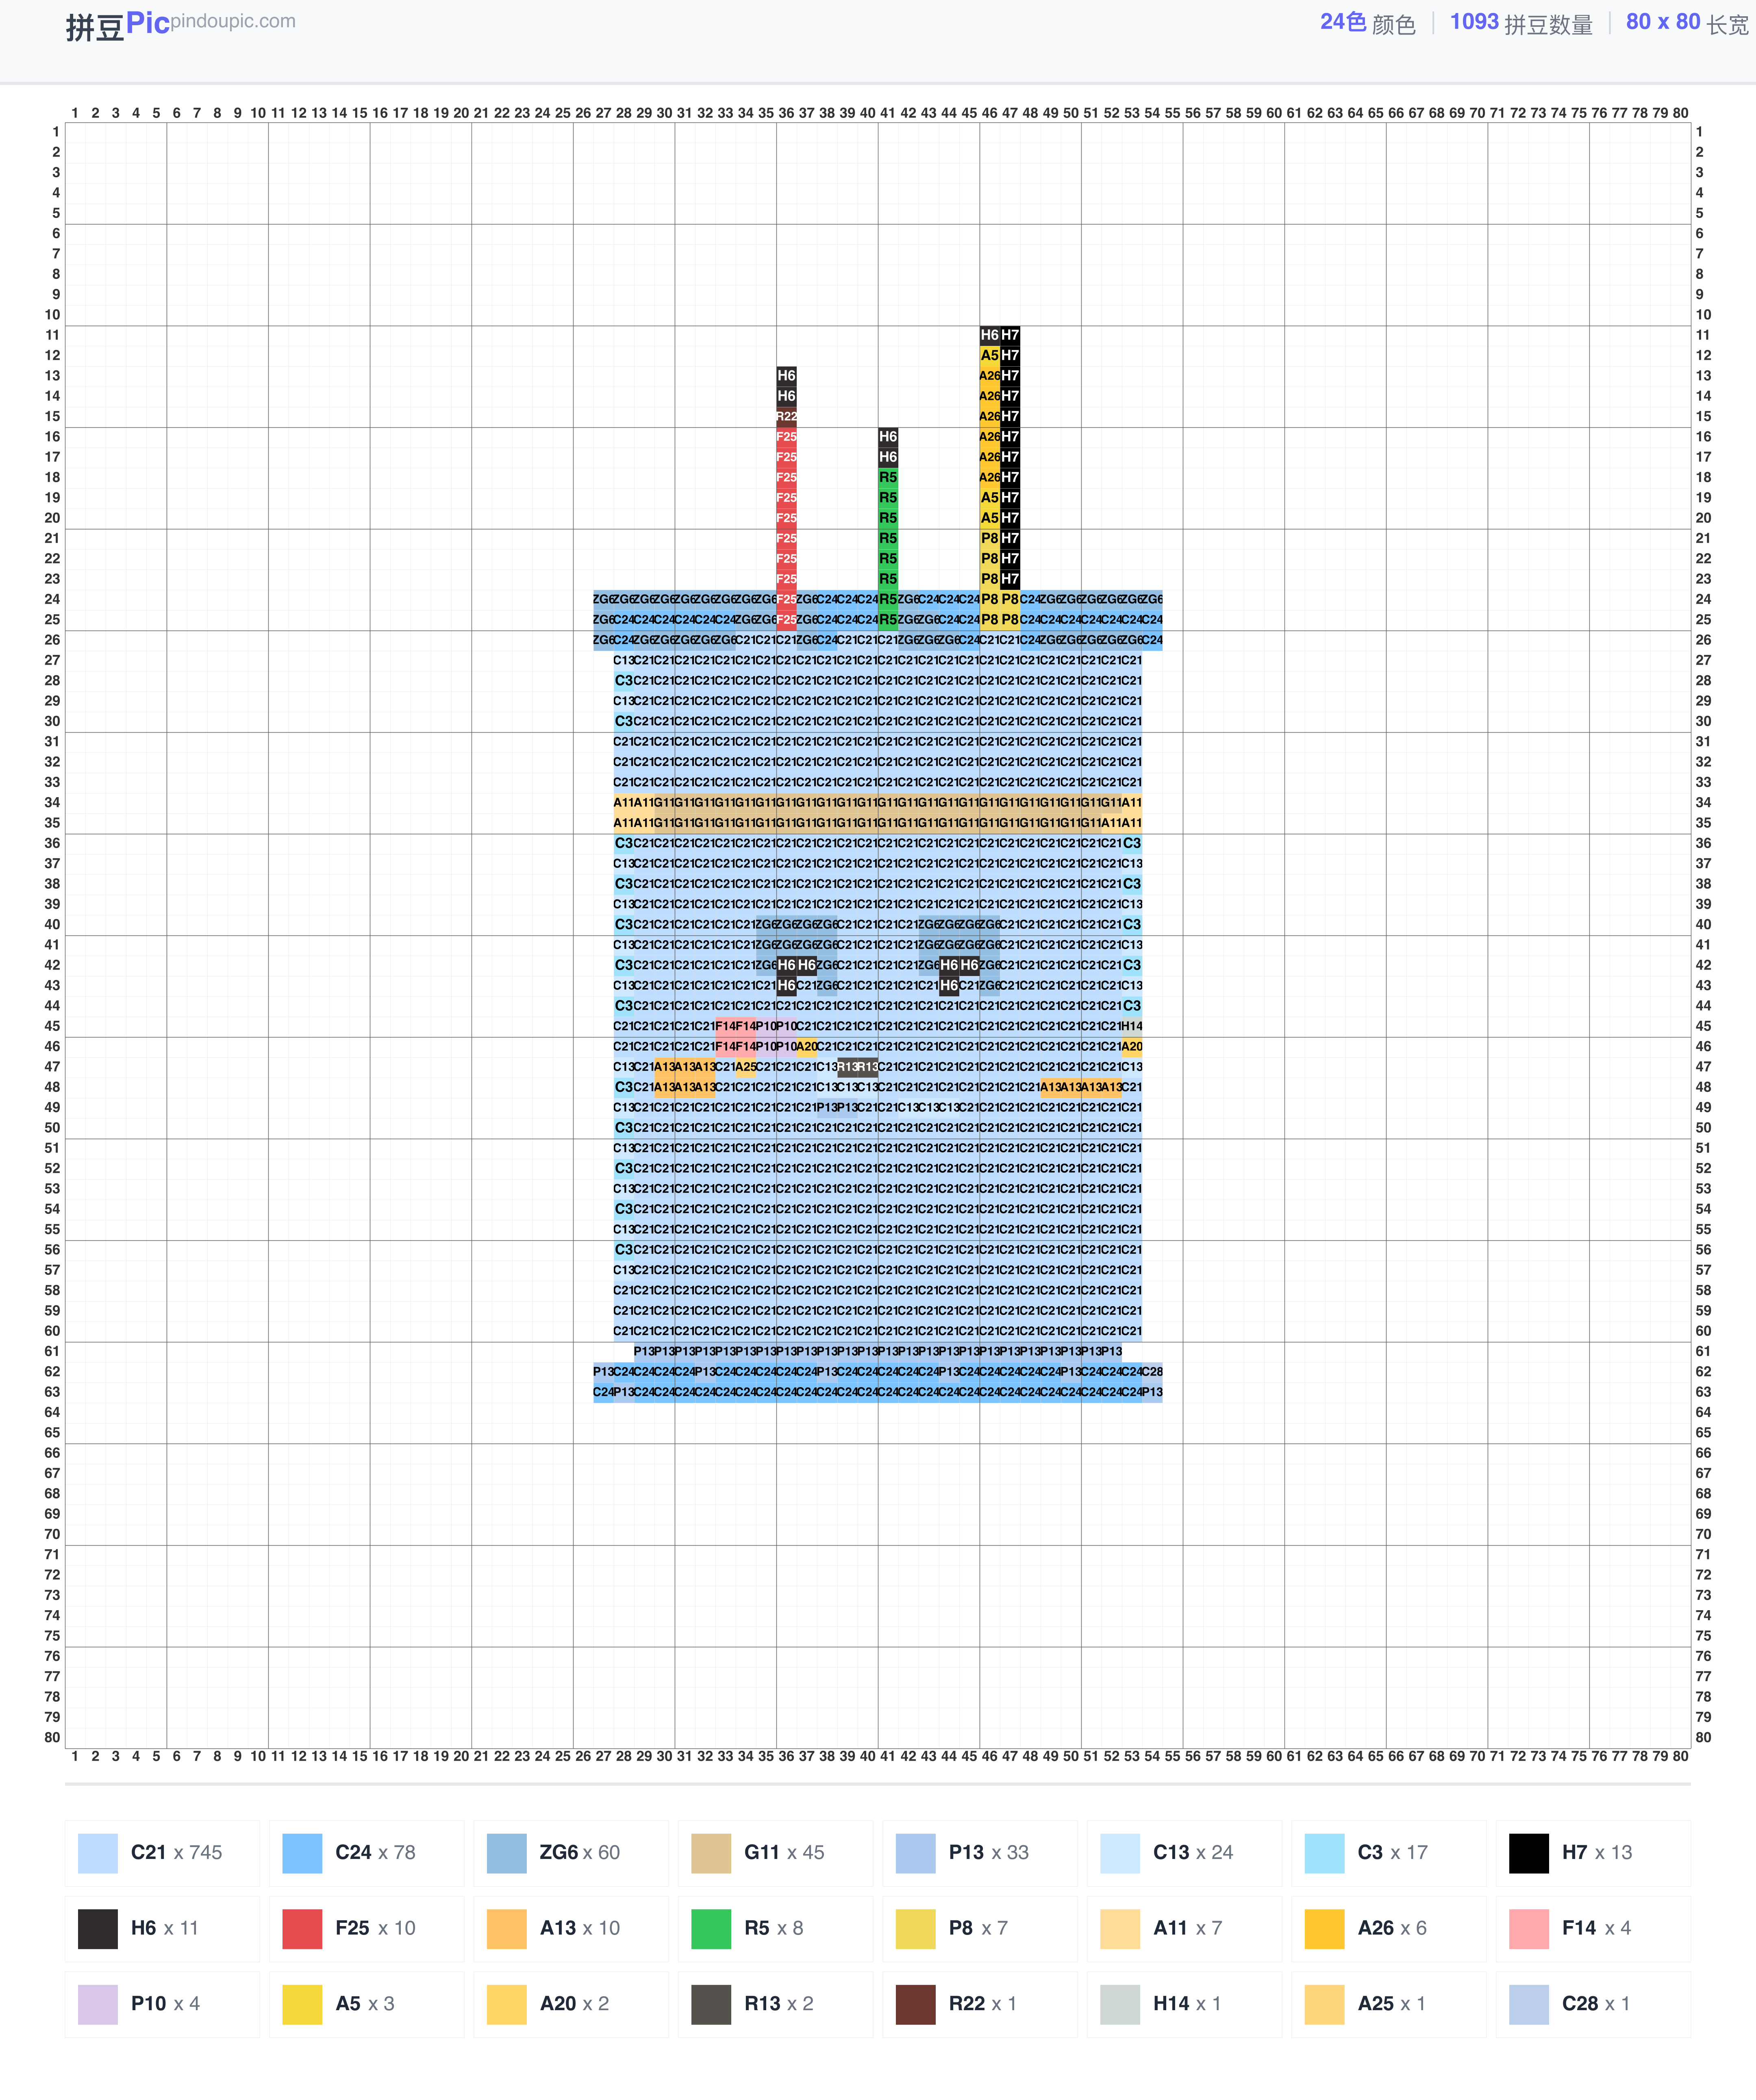The image size is (1756, 2100).
Task: Click the 'x 45' count beside G11
Action: pyautogui.click(x=806, y=1853)
